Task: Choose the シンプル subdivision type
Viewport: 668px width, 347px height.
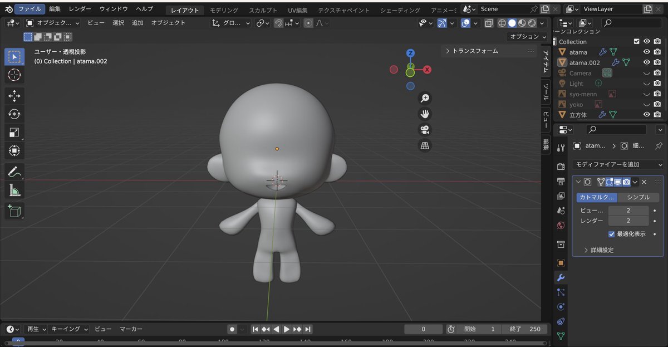Action: (638, 197)
